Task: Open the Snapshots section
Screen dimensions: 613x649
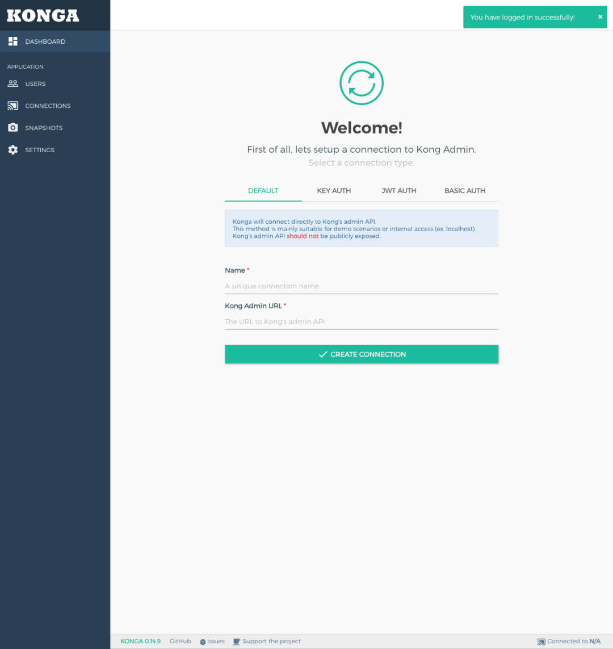Action: tap(55, 128)
